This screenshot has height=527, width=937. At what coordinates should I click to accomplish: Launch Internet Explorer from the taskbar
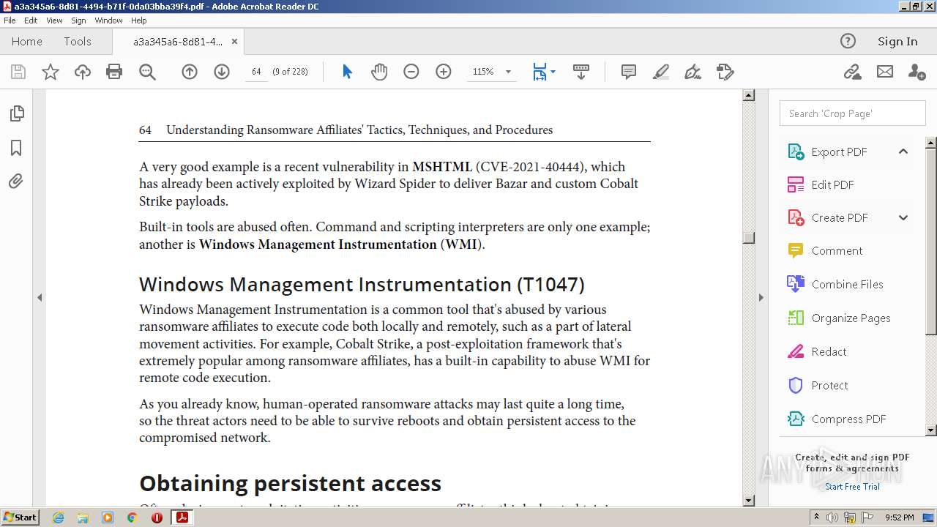58,517
